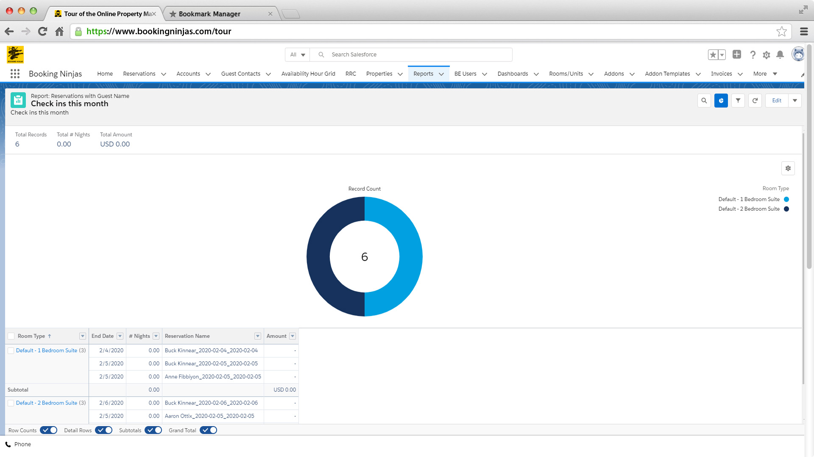Go back in browser history
The height and width of the screenshot is (457, 814).
(x=9, y=31)
